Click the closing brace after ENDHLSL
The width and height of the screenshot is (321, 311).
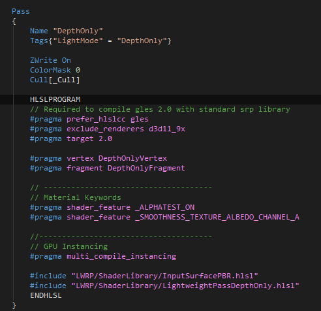[14, 306]
